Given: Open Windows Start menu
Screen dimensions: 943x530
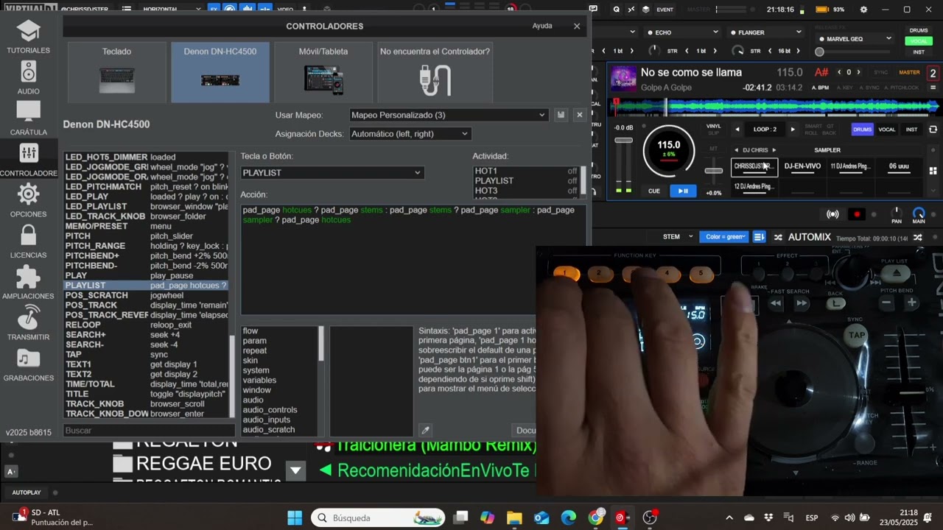Looking at the screenshot, I should click(x=295, y=517).
